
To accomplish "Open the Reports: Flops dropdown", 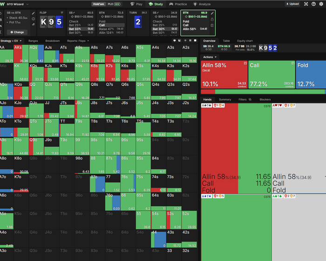I will point(78,41).
